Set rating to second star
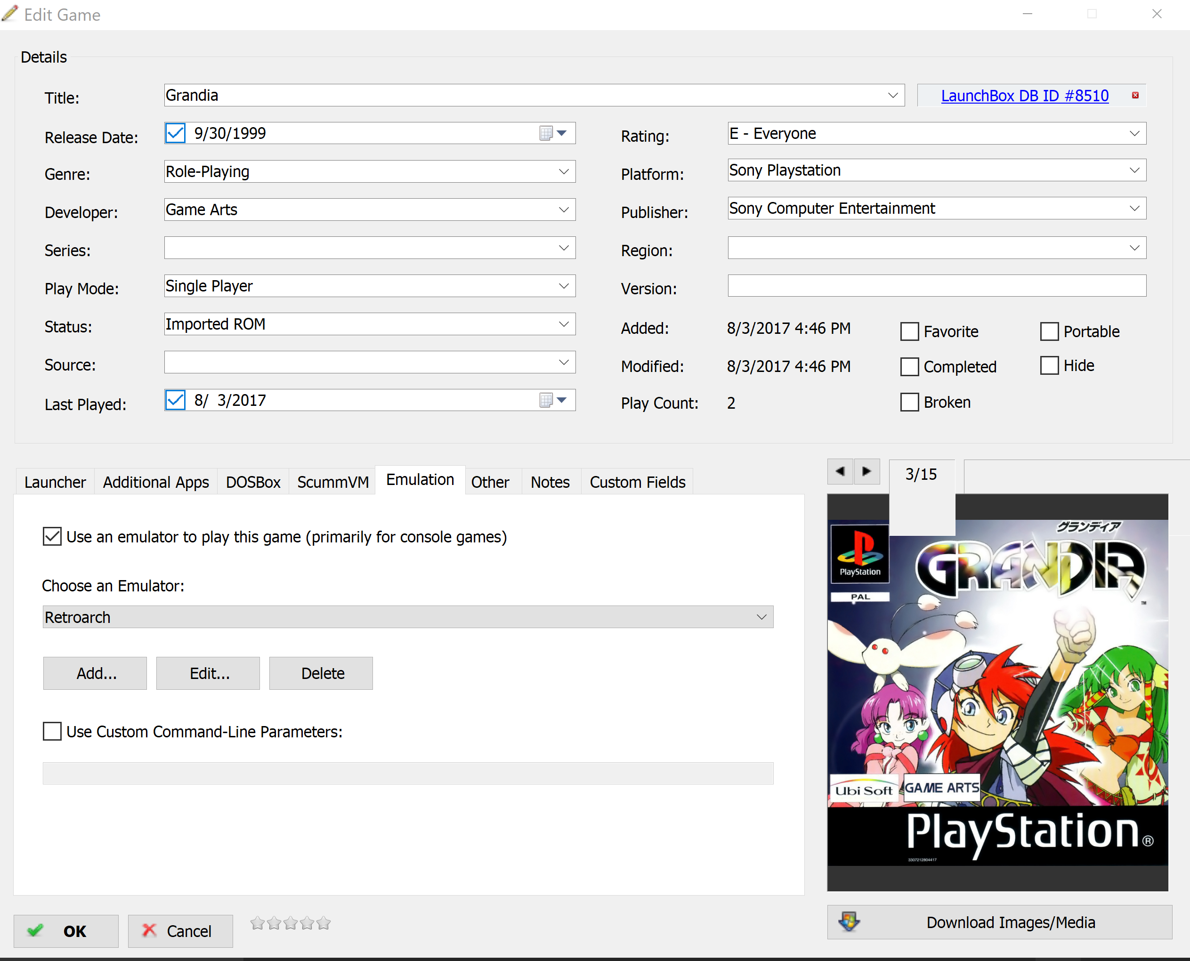The height and width of the screenshot is (961, 1190). [x=274, y=923]
